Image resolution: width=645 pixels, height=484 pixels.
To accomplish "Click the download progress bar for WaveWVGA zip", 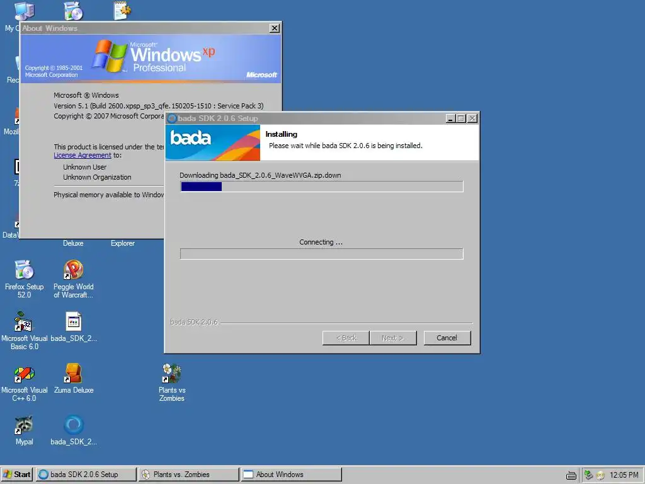I will [x=322, y=187].
